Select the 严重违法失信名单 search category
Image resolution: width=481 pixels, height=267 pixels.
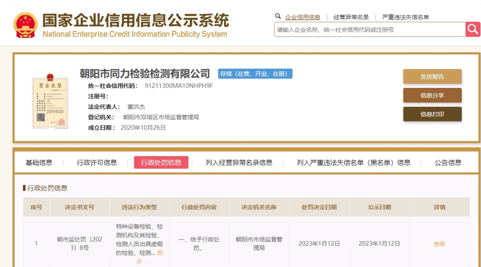tap(405, 17)
